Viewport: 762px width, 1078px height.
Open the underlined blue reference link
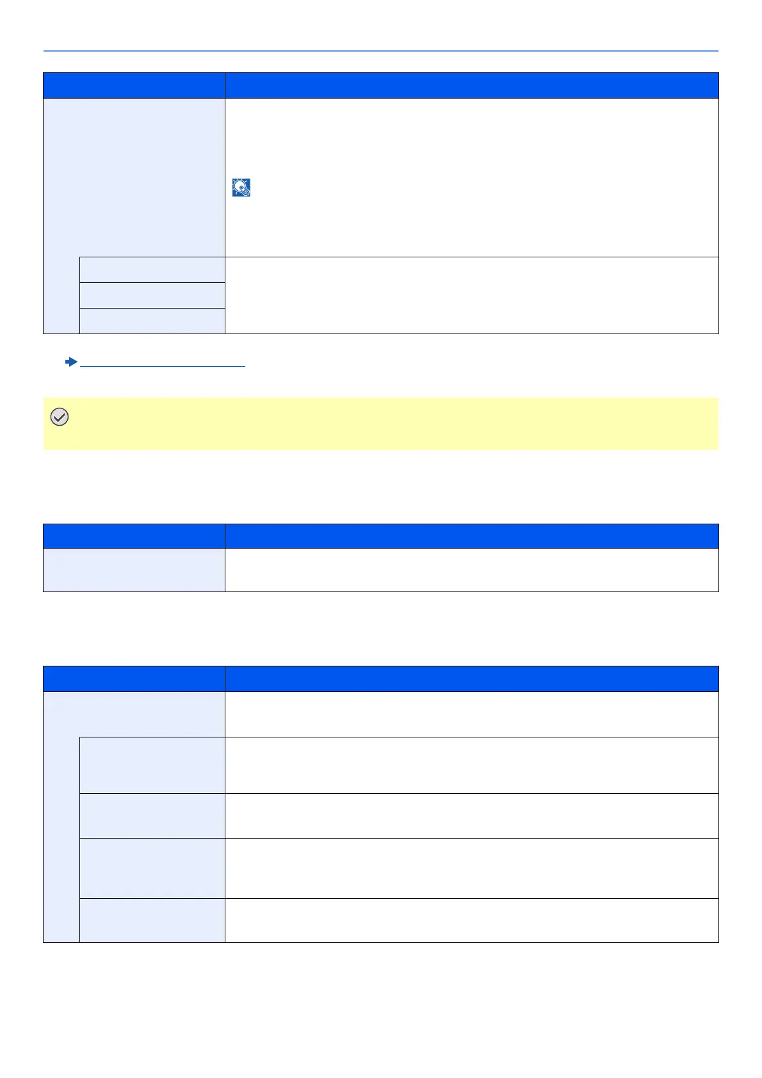(x=163, y=363)
